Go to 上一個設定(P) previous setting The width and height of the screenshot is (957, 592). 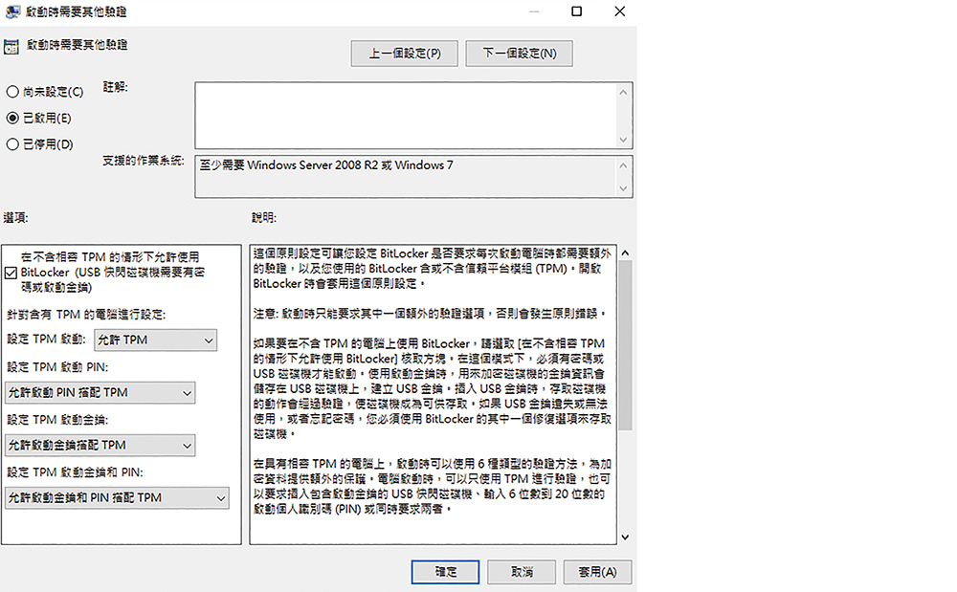pyautogui.click(x=404, y=54)
